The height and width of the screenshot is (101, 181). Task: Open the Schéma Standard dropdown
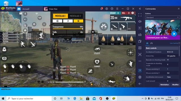(x=162, y=17)
